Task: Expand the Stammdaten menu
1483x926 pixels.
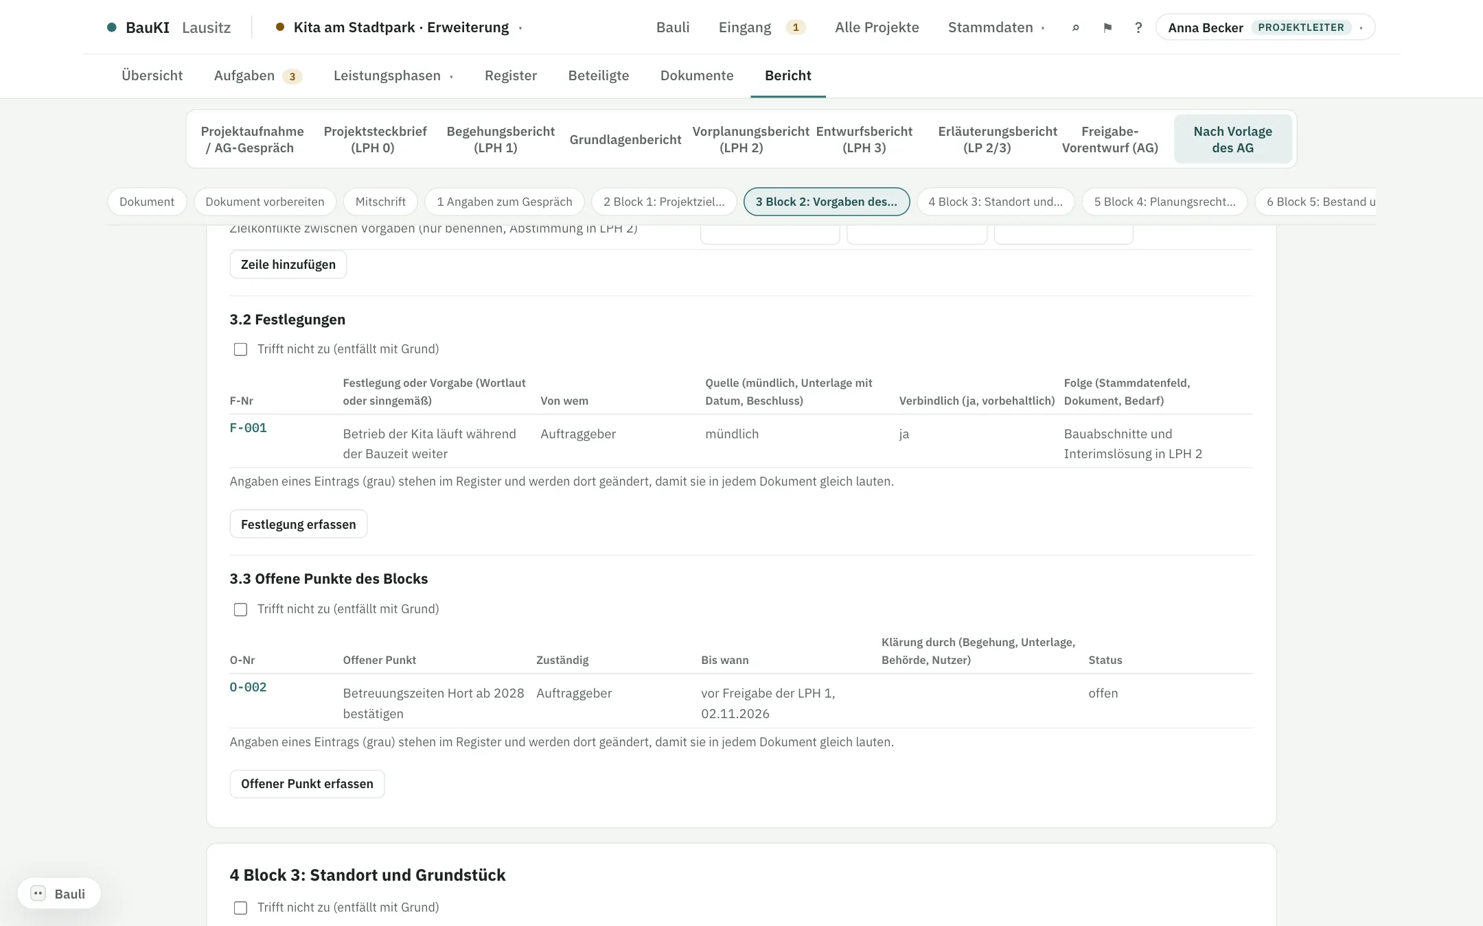Action: pos(996,27)
